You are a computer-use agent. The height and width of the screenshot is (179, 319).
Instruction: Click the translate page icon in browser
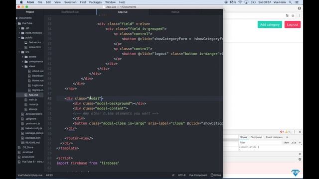pos(287,15)
